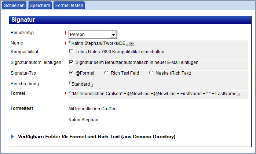Click the Verfügbare Felder für Formel heading
Screen dimensions: 256x154
click(97, 137)
